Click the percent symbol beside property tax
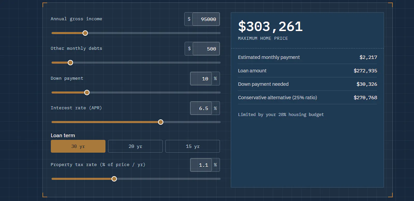414x201 pixels. point(215,165)
